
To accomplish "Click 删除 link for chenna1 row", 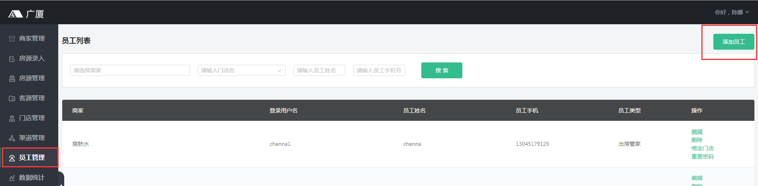I will coord(697,140).
